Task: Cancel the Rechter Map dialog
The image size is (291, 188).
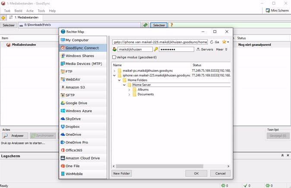Action: pos(220,173)
